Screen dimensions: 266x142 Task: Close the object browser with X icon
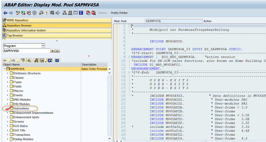[57, 60]
